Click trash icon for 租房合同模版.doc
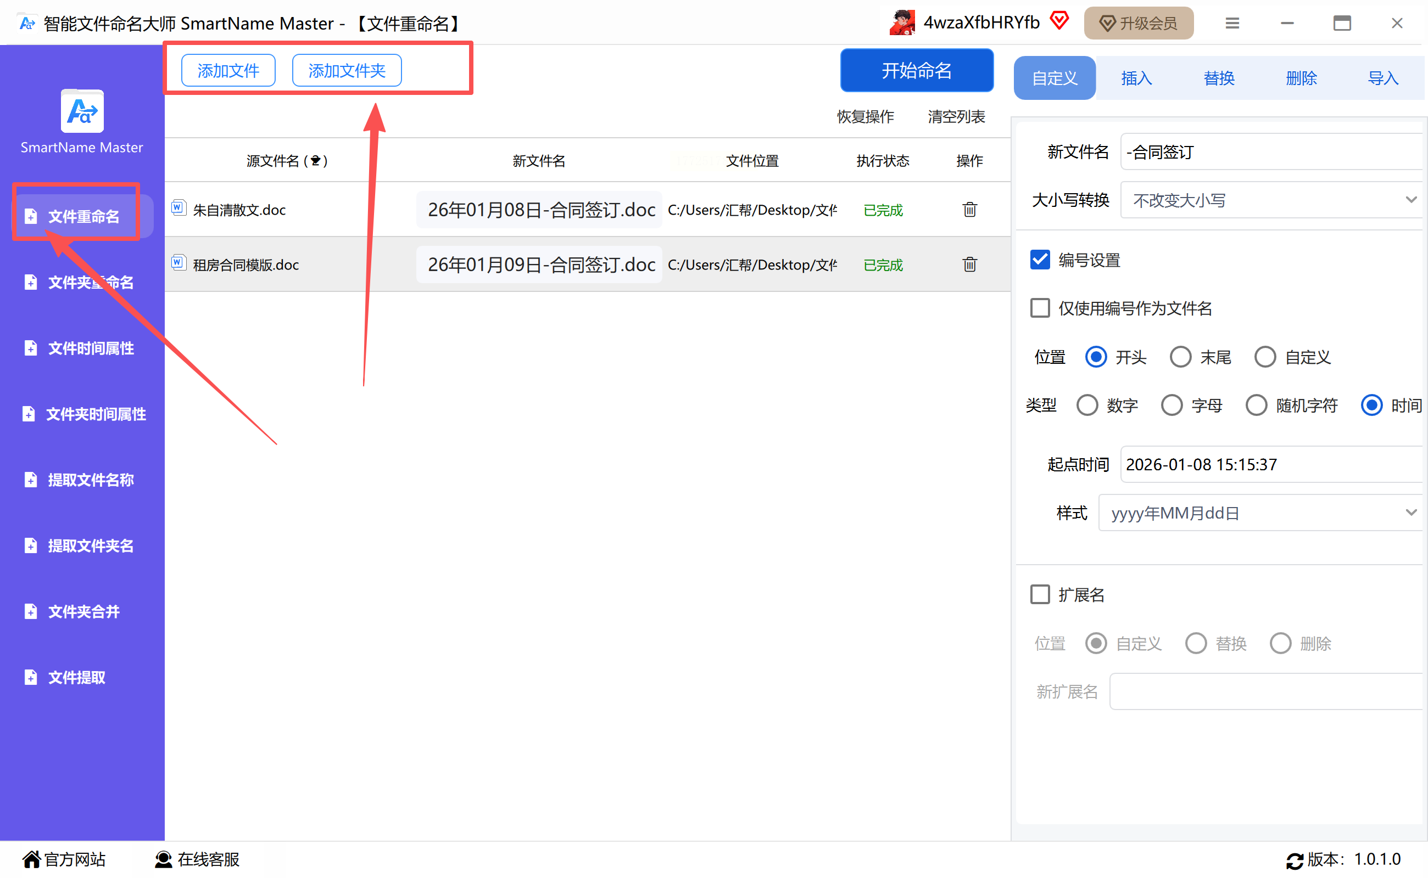 tap(969, 264)
